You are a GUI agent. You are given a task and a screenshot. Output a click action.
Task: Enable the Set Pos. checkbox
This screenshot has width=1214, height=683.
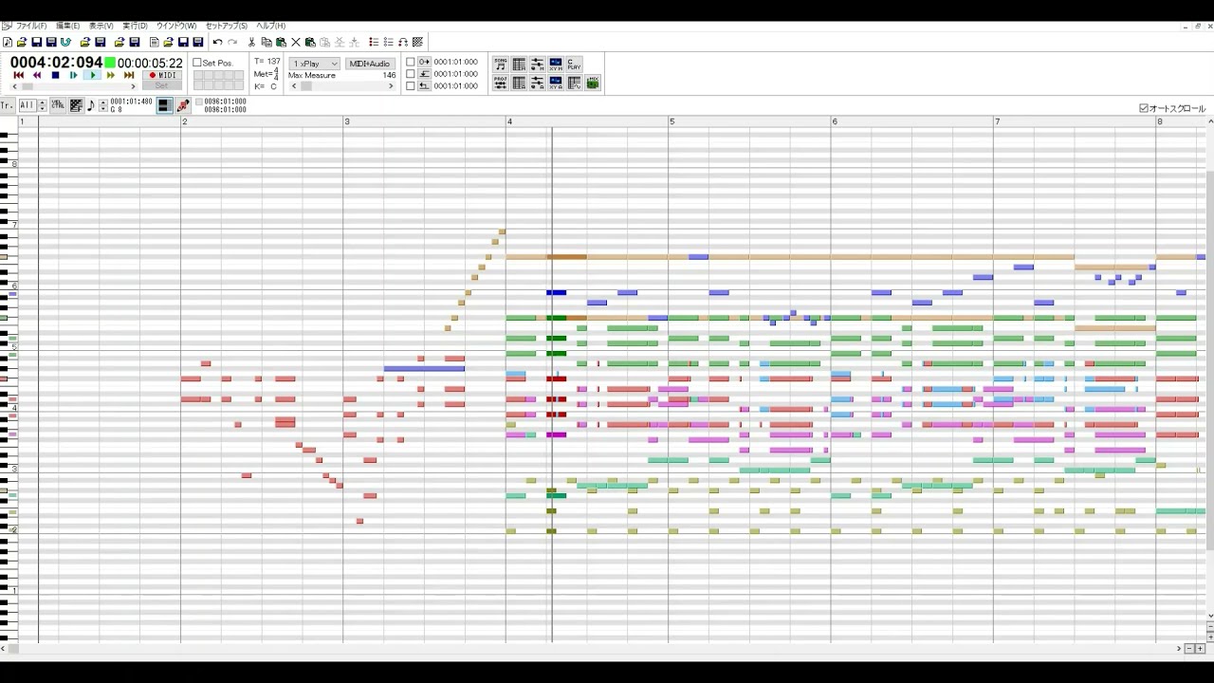pyautogui.click(x=197, y=63)
